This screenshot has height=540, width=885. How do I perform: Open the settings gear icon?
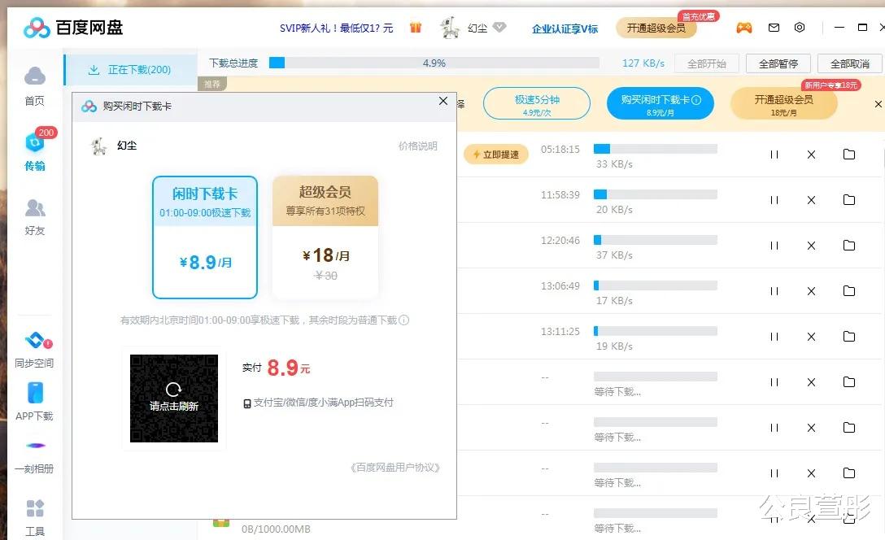click(x=800, y=27)
